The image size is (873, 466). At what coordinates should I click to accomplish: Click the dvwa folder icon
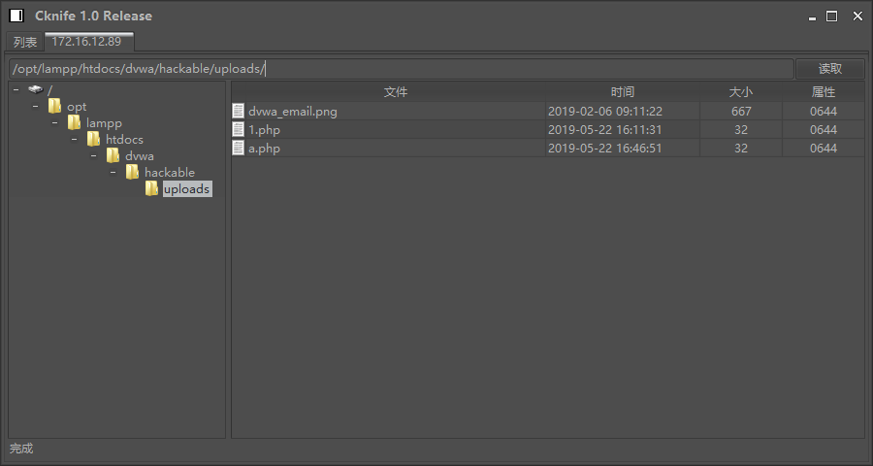coord(113,156)
